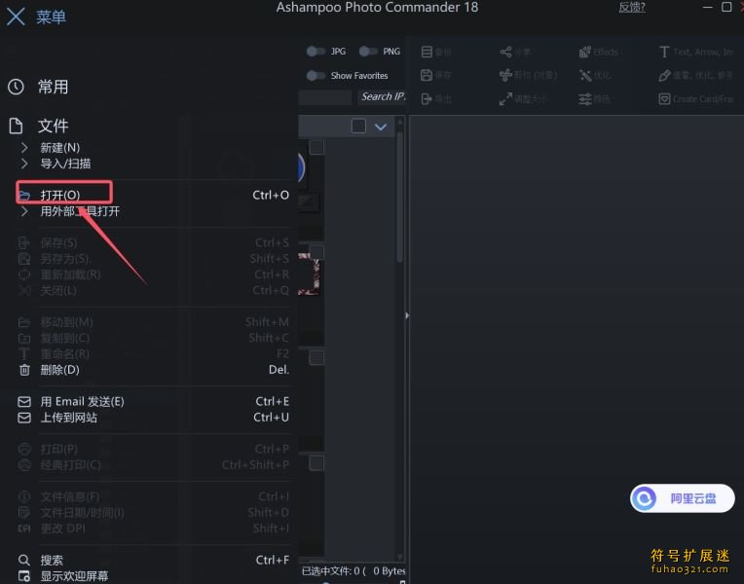Click the 用 Email 发送(E) envelope icon

24,402
